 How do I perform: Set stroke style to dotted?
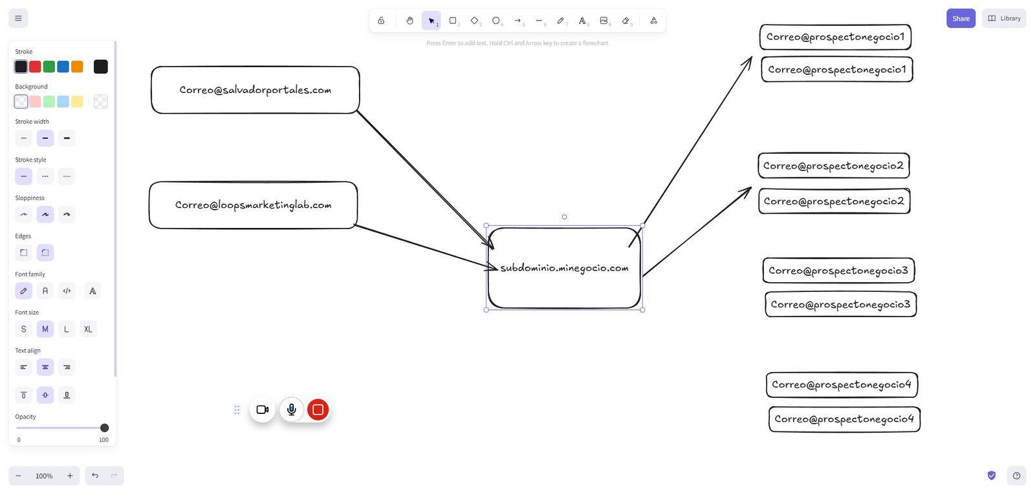pos(67,176)
